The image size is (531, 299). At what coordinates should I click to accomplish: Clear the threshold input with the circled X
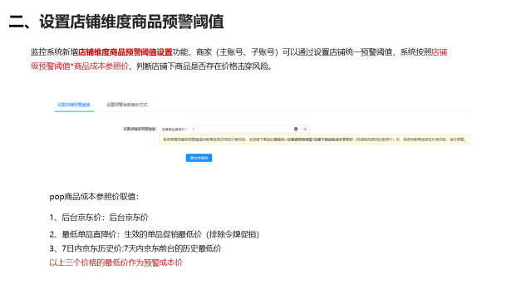296,129
